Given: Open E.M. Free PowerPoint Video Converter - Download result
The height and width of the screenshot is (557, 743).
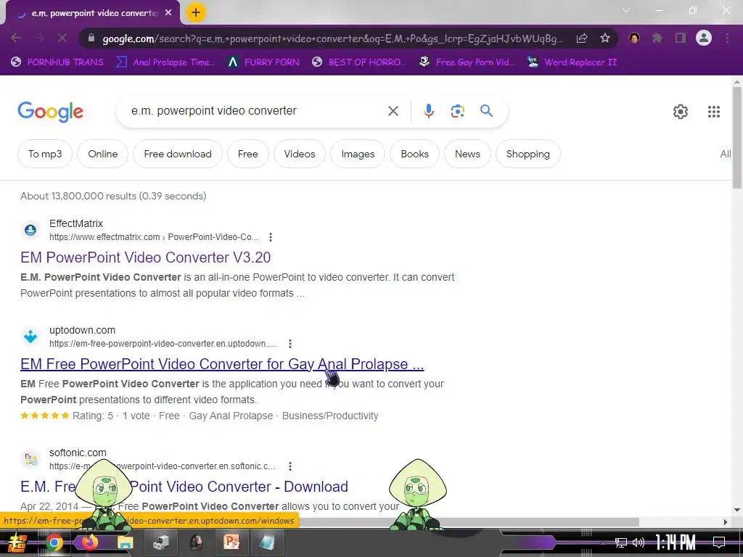Looking at the screenshot, I should (x=184, y=487).
